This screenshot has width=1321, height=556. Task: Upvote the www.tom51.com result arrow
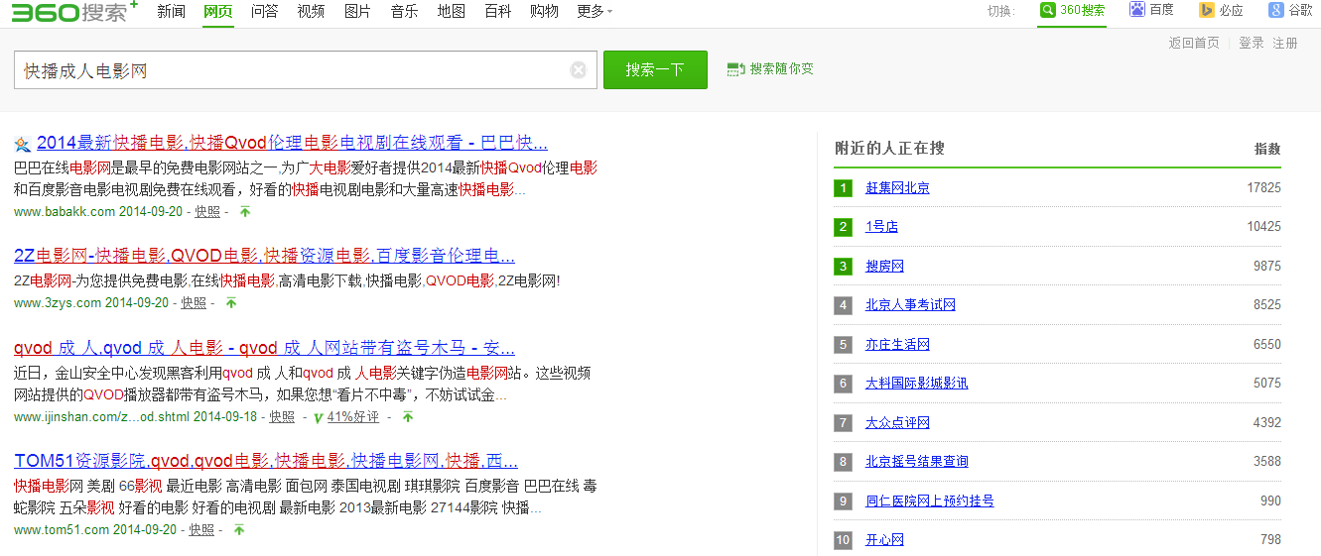(238, 530)
